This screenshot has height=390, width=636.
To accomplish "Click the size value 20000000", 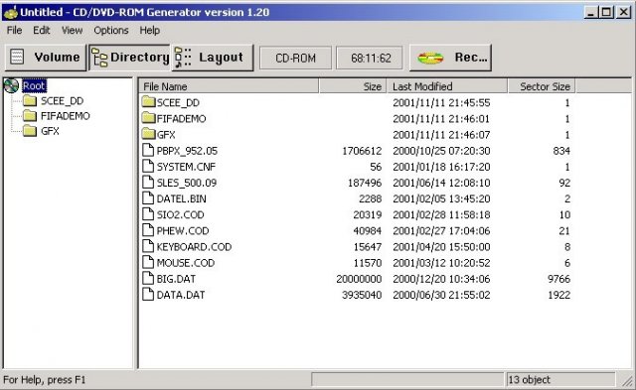I will click(x=359, y=279).
